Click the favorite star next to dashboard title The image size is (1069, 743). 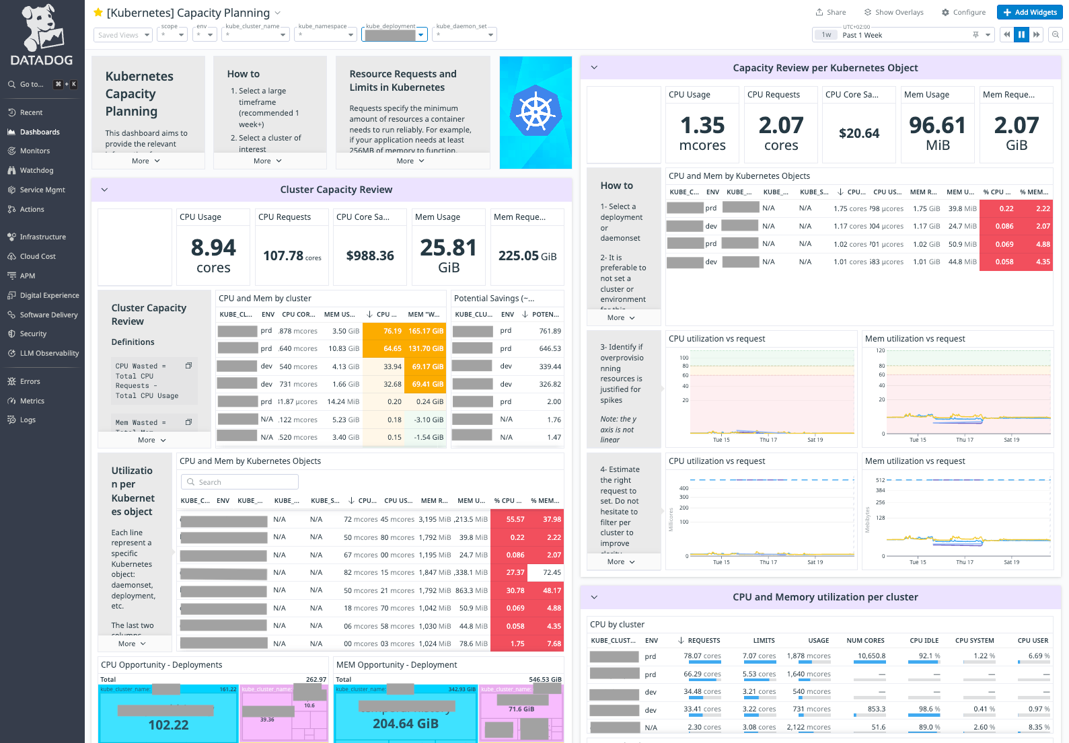coord(98,13)
